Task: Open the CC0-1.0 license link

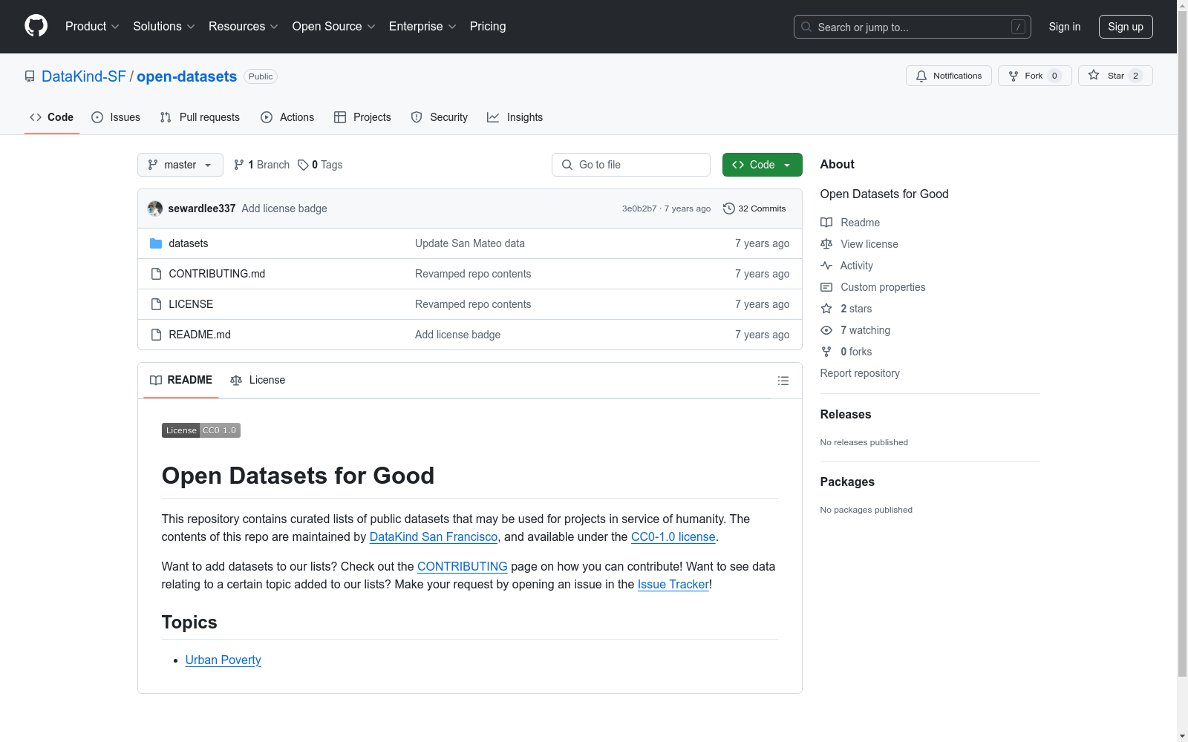Action: [x=673, y=536]
